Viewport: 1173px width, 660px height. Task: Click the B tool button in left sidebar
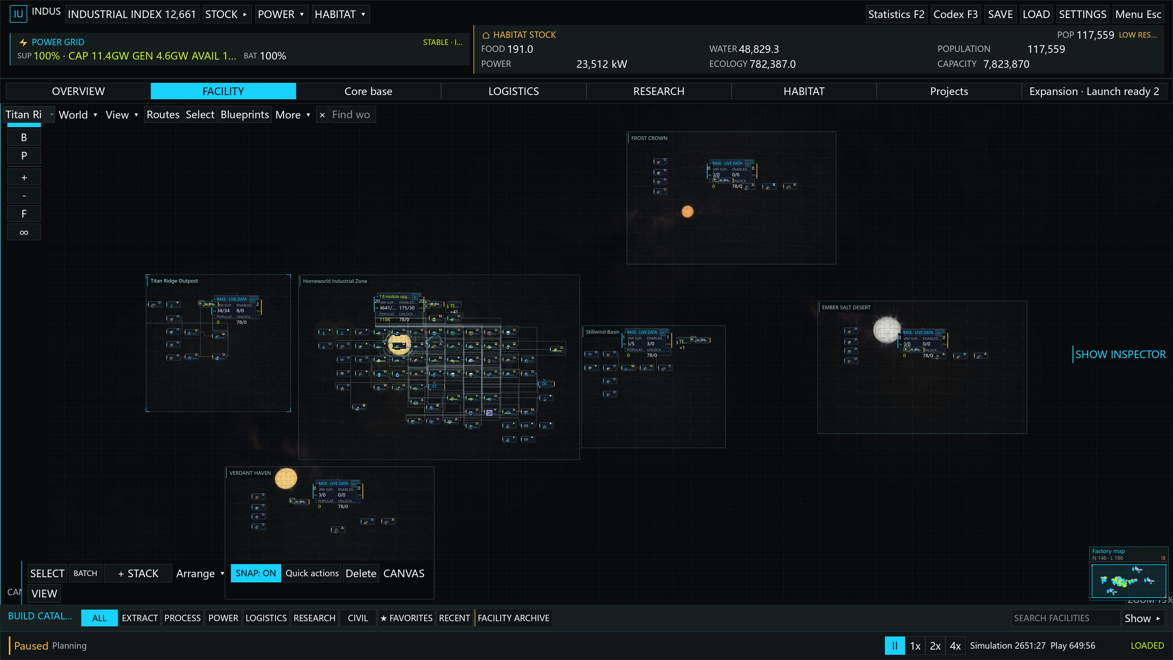24,137
